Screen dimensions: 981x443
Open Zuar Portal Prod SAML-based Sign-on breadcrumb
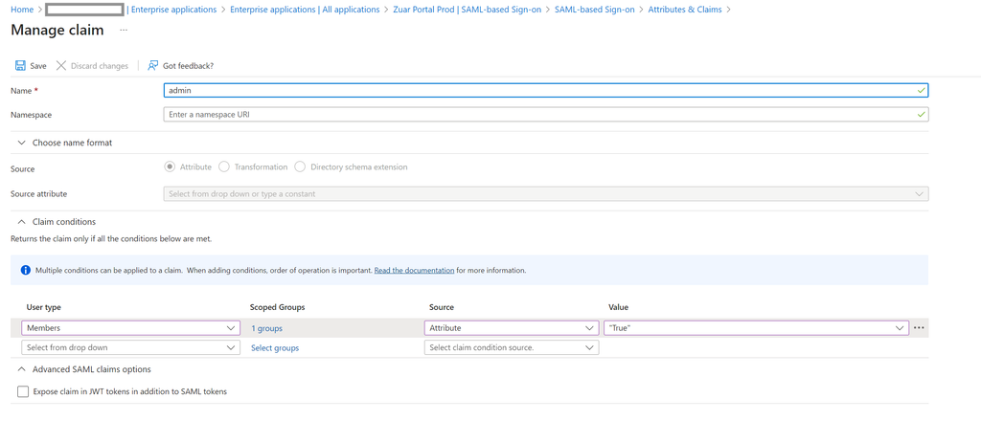[468, 10]
